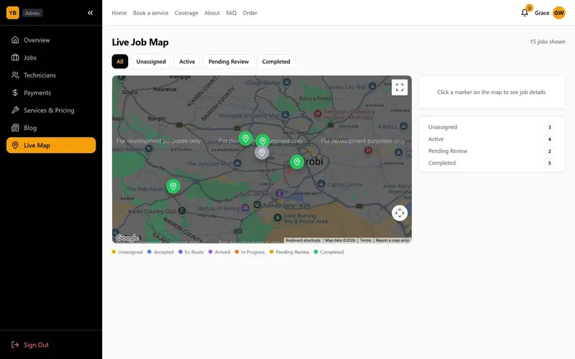Click the Home navigation link
This screenshot has width=575, height=359.
tap(119, 13)
